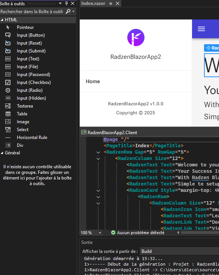Click the RadzenBlazorApp2 logo in preview
This screenshot has height=275, width=219.
point(136,37)
